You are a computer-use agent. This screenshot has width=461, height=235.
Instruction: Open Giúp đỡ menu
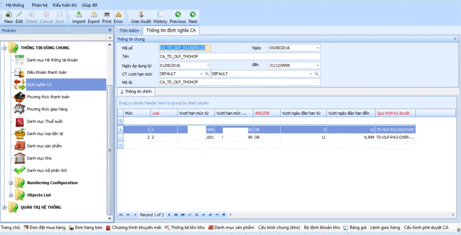coord(90,5)
